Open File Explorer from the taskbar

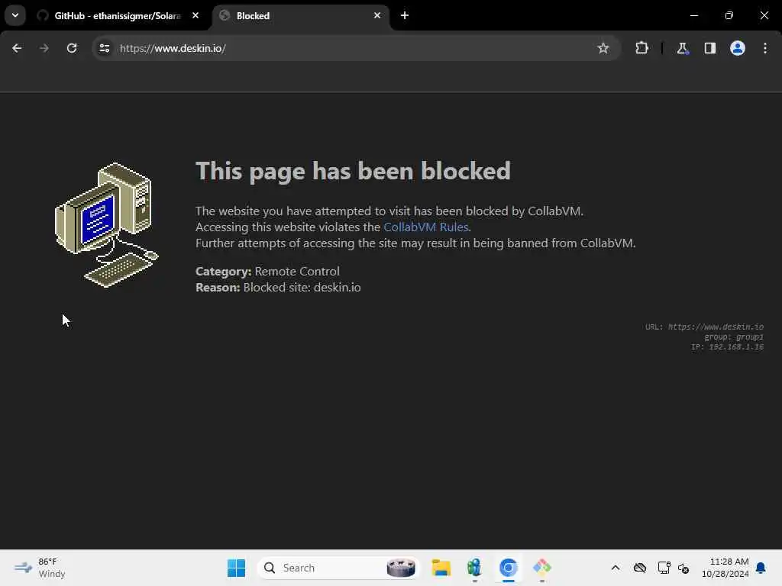(x=441, y=568)
